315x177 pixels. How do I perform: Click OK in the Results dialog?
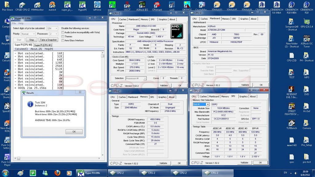click(74, 132)
